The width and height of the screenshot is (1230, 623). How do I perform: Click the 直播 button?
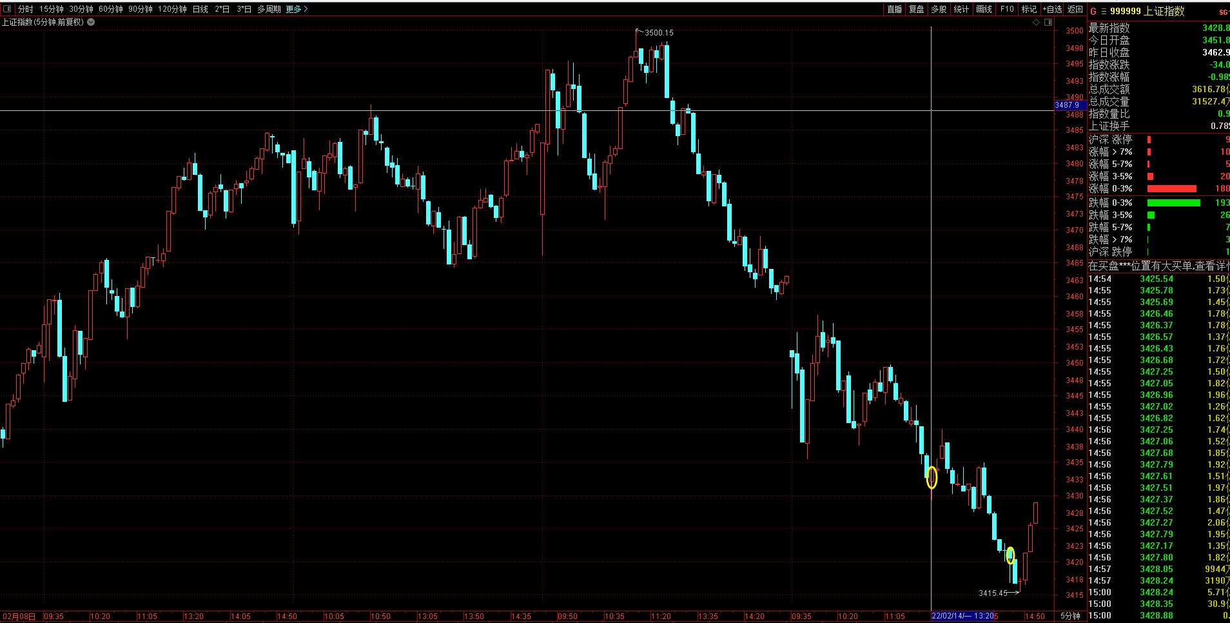(x=895, y=9)
